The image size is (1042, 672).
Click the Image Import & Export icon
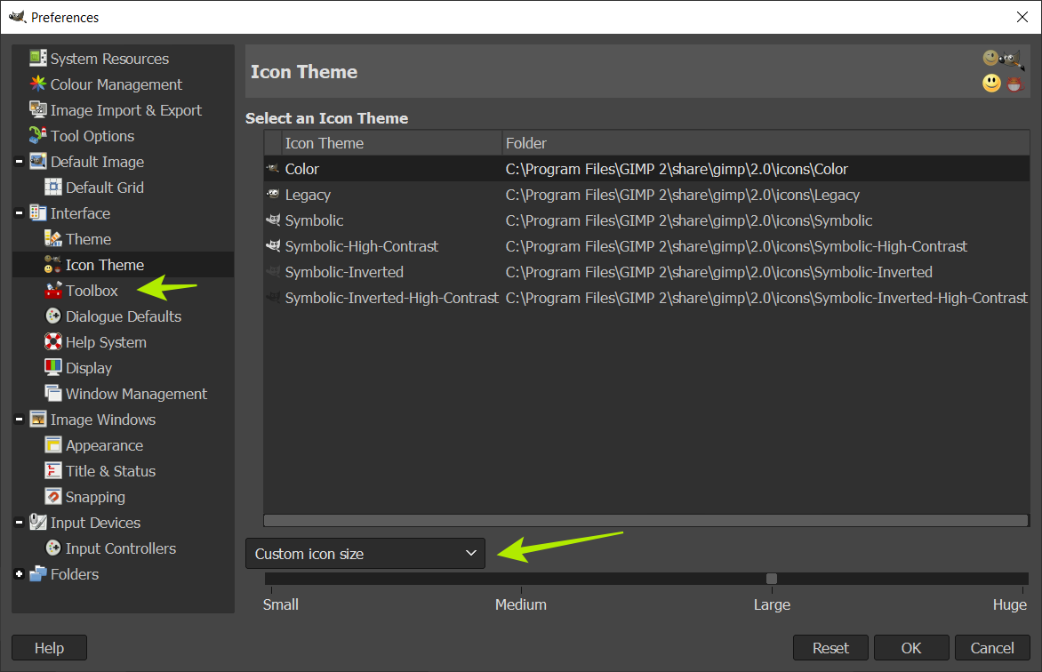pyautogui.click(x=38, y=109)
